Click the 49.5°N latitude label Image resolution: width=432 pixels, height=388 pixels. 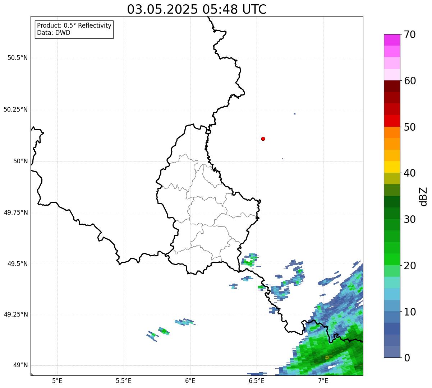click(18, 264)
